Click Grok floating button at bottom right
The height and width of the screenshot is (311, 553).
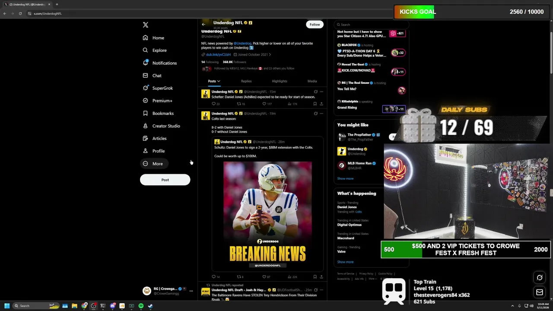click(x=540, y=278)
